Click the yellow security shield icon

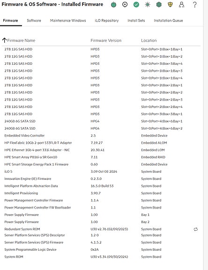[x=170, y=5]
